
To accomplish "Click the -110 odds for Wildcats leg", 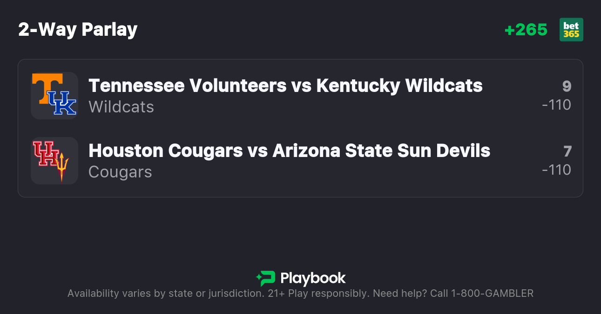I will tap(556, 105).
